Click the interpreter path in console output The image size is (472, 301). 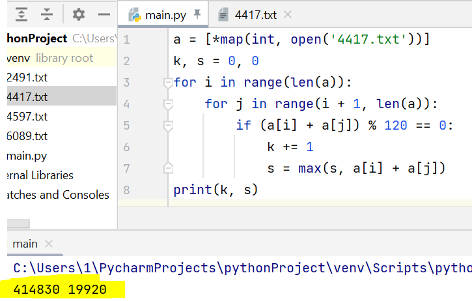(242, 268)
